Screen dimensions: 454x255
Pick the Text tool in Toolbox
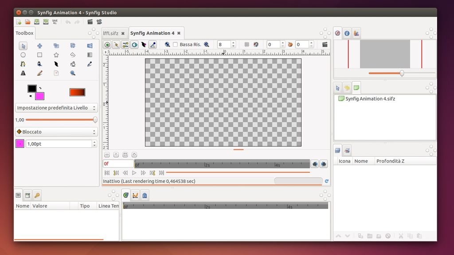click(23, 73)
